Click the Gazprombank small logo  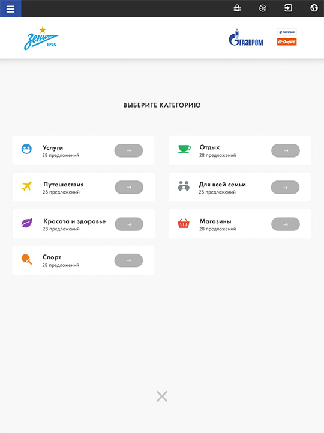tap(287, 32)
